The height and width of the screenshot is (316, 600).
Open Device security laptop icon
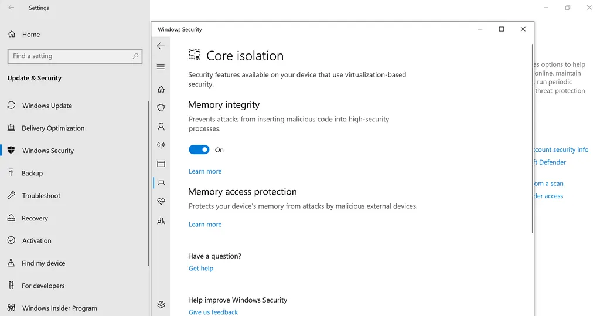coord(161,183)
